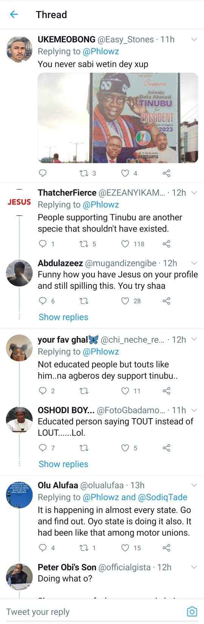This screenshot has height=624, width=204.
Task: Like ThatcherFierce's tweet with 118 likes
Action: pyautogui.click(x=125, y=244)
